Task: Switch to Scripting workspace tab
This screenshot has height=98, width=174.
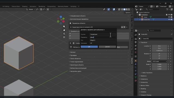Action: point(73,7)
